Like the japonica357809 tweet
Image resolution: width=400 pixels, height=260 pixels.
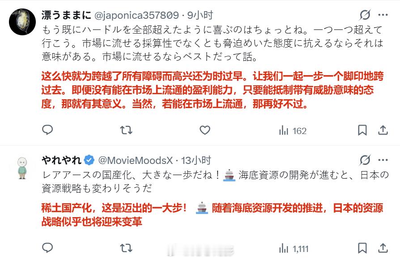[x=204, y=130]
